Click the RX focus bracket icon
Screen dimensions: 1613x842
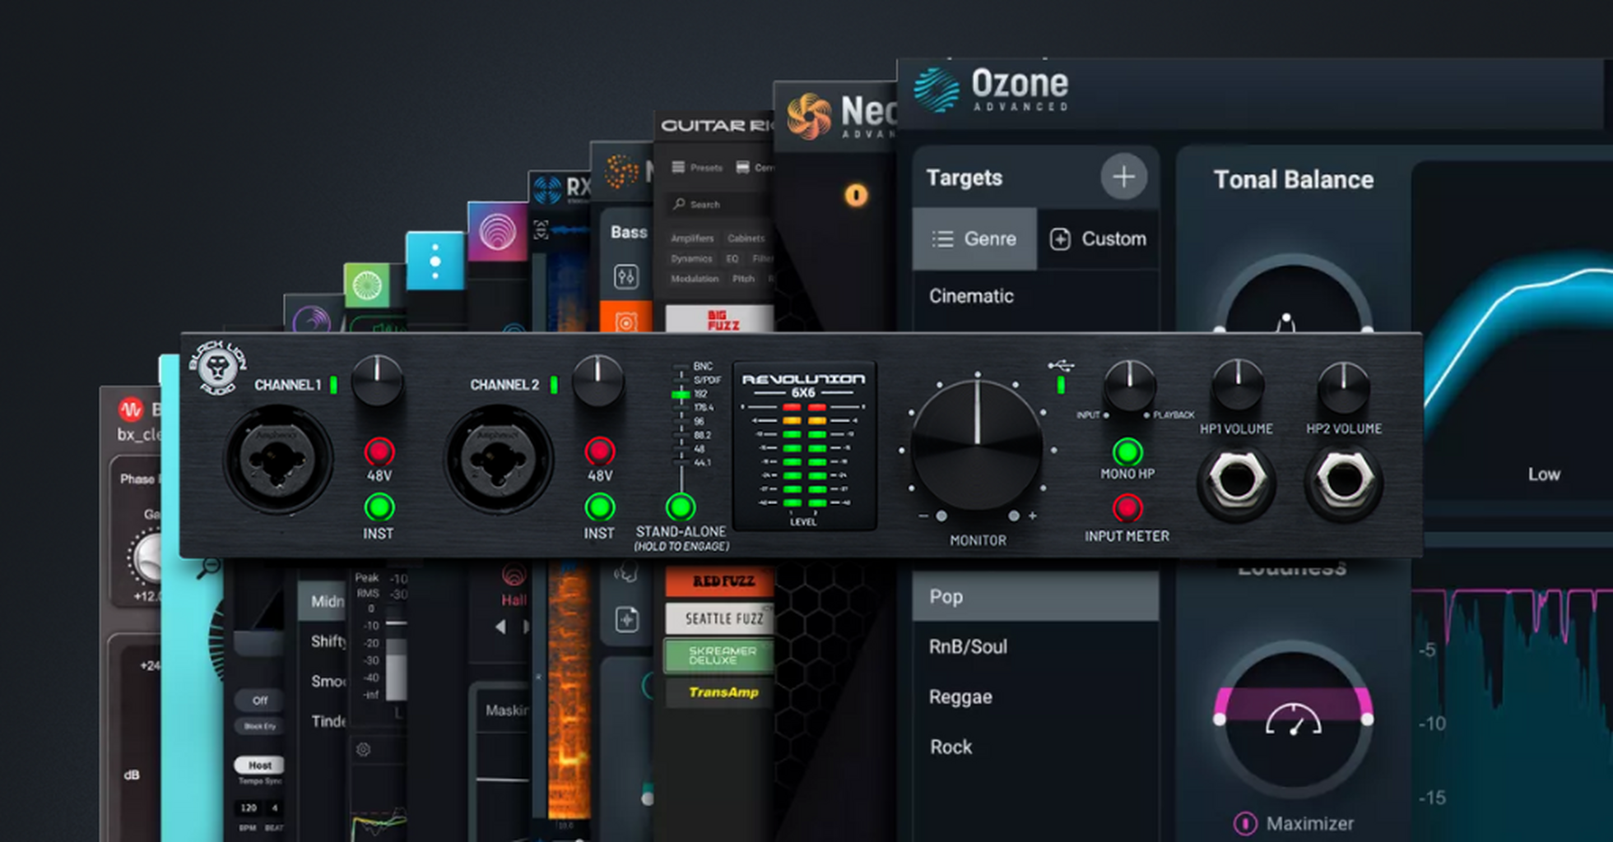pos(541,230)
